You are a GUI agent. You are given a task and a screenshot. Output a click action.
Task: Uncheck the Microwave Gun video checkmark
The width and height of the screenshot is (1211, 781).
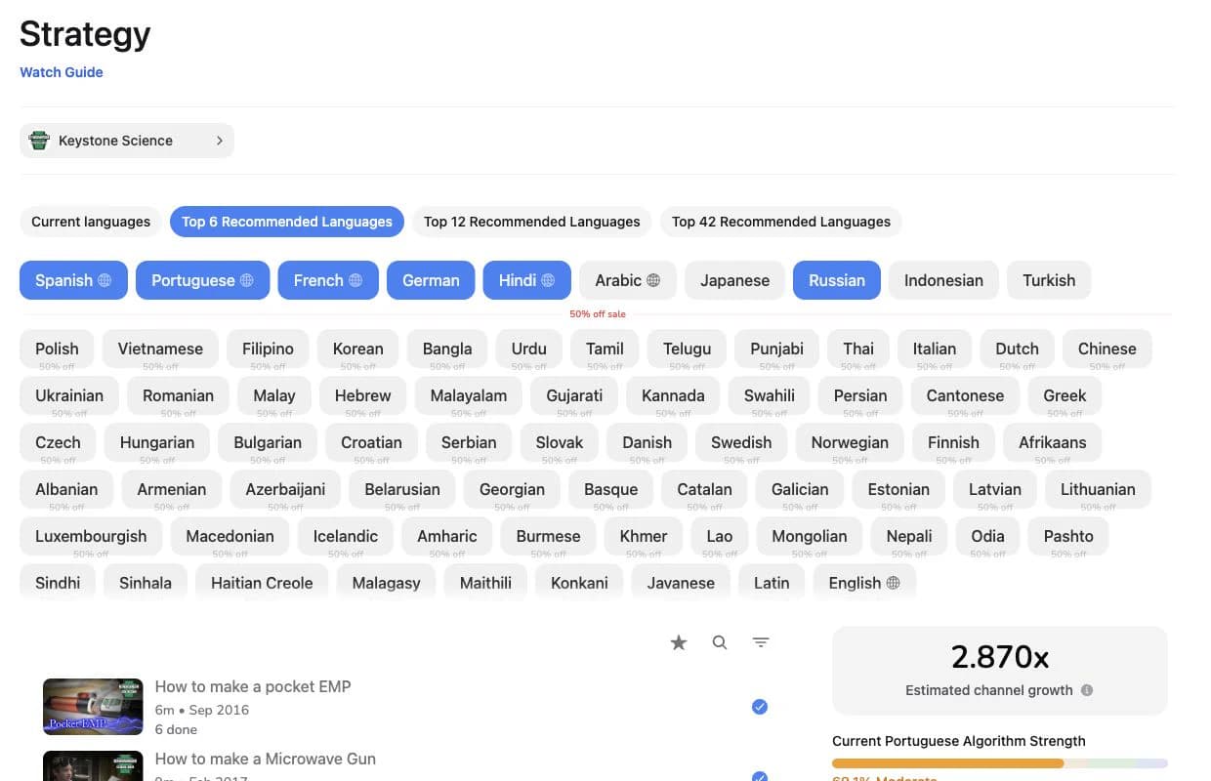tap(760, 777)
